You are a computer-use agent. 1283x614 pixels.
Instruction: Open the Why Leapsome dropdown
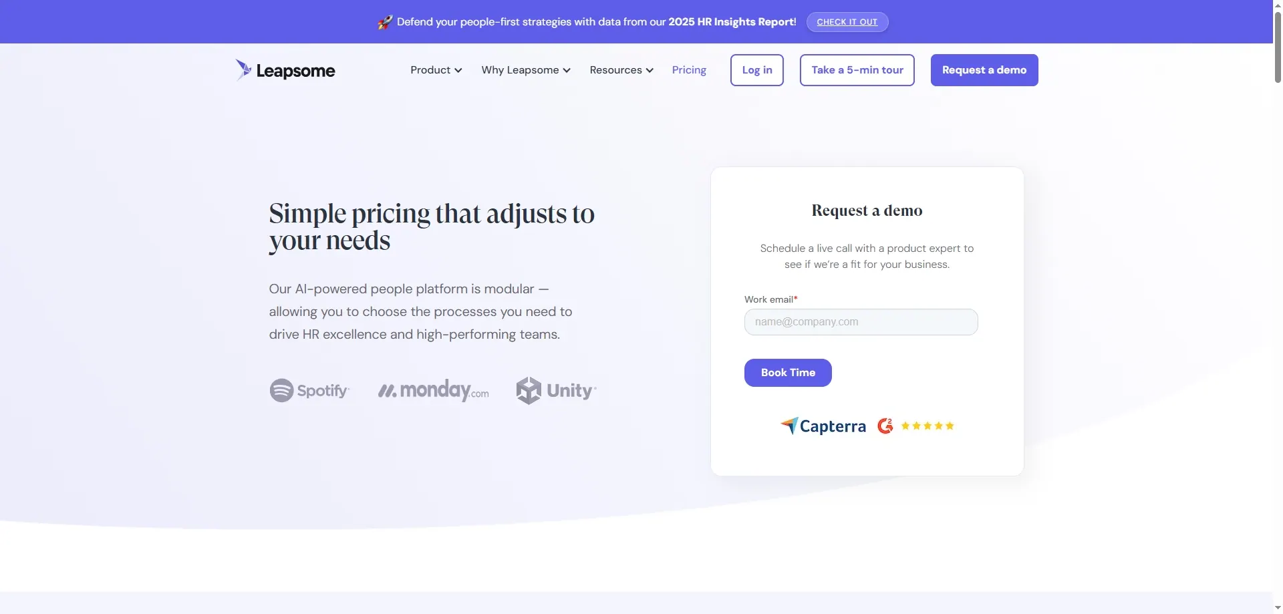[526, 70]
